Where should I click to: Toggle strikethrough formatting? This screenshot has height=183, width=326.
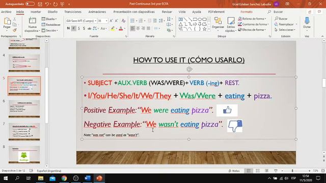(90, 28)
